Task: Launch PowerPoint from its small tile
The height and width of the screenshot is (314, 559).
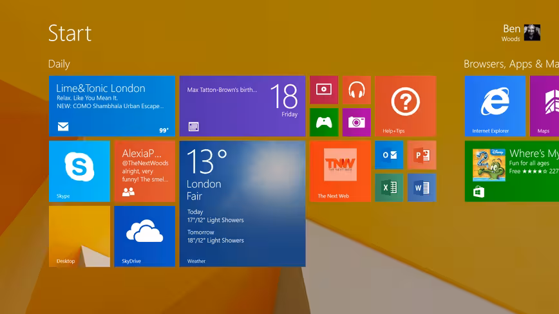Action: [422, 155]
